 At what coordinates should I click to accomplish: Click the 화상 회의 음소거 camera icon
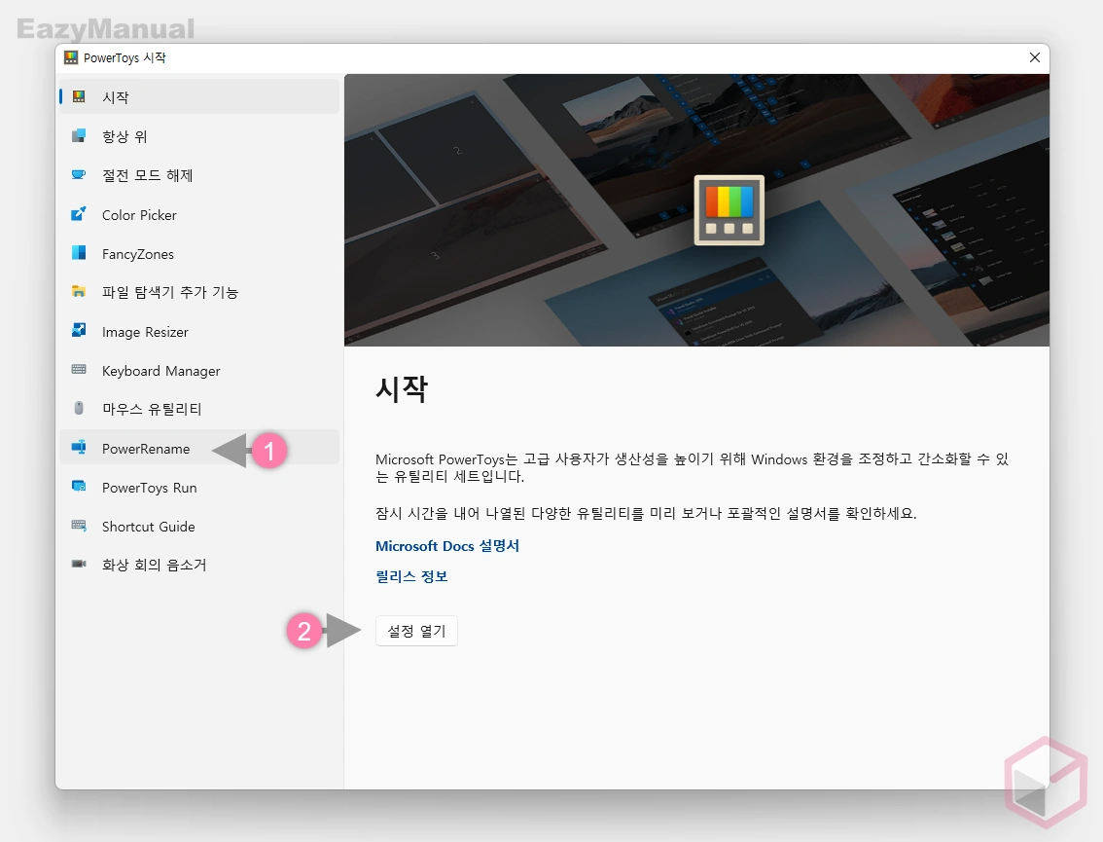tap(79, 564)
